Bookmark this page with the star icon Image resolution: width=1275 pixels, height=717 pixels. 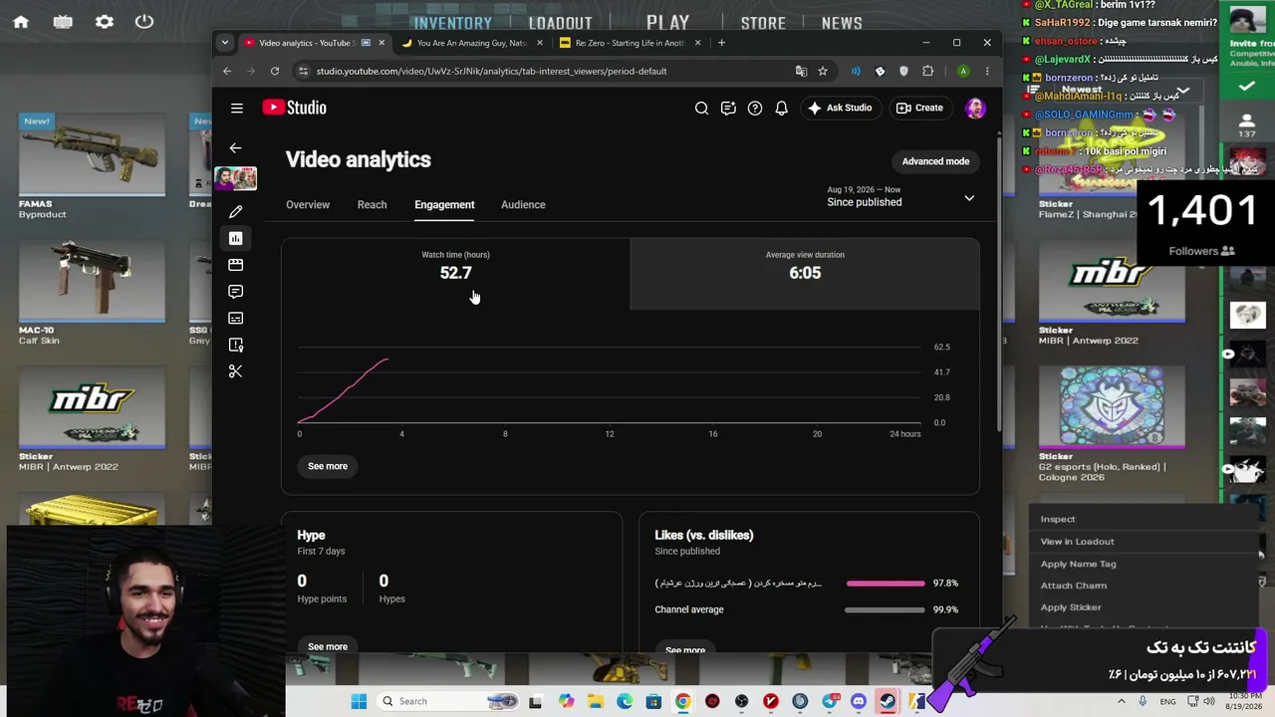tap(823, 71)
